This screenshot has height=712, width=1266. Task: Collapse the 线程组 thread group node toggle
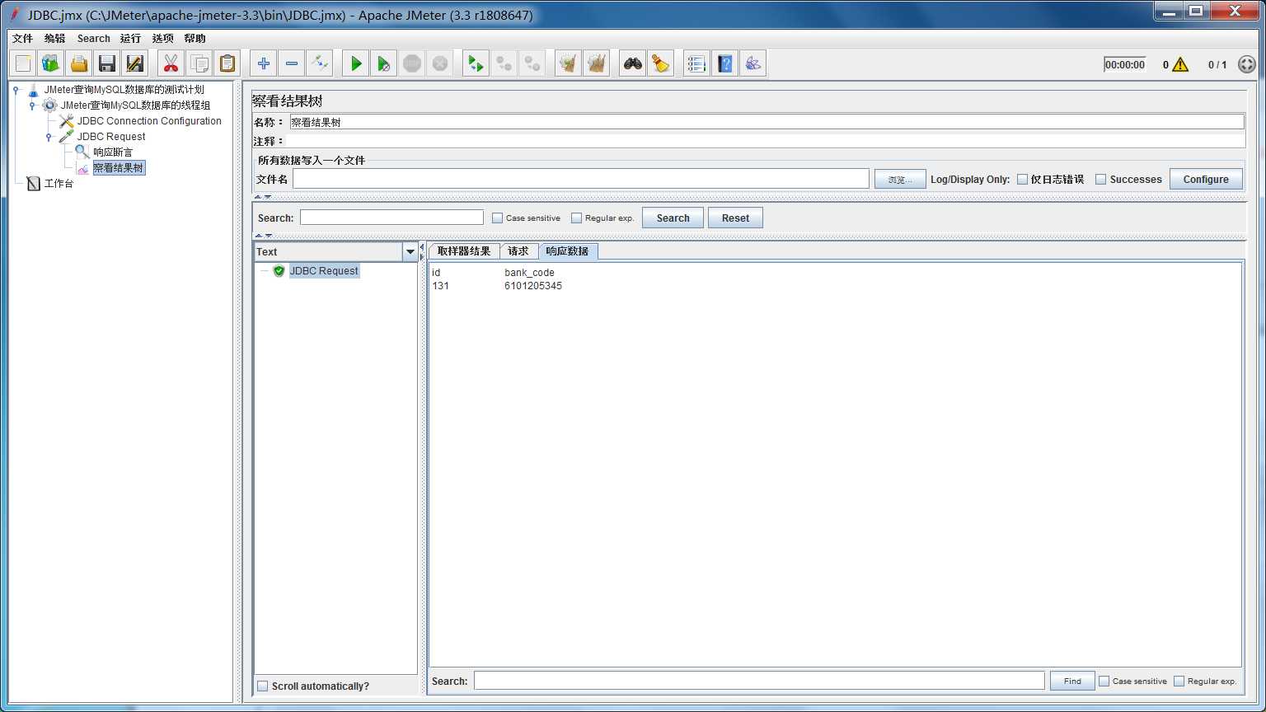33,105
